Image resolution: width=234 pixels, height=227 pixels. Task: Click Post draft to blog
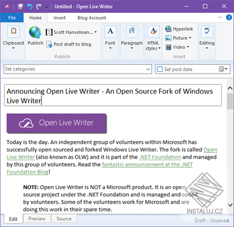69,44
